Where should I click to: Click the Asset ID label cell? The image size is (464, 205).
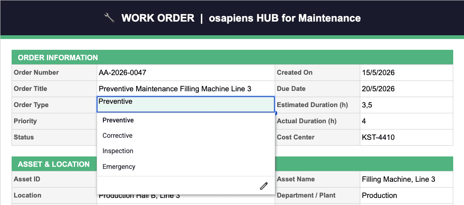pos(54,179)
